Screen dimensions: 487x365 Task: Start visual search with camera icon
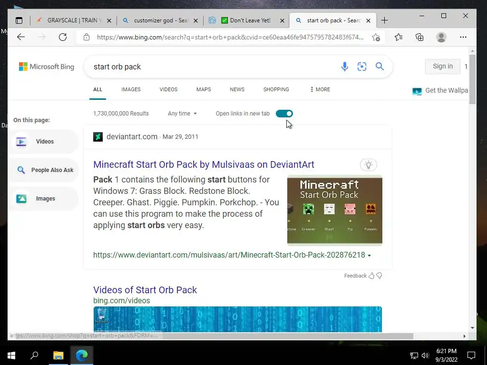coord(362,67)
